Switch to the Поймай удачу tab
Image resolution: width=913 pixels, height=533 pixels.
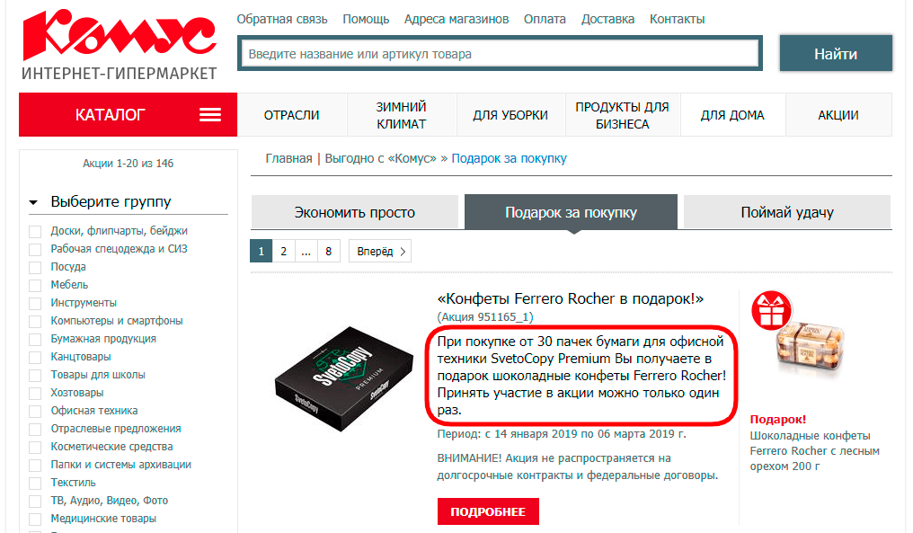[786, 212]
